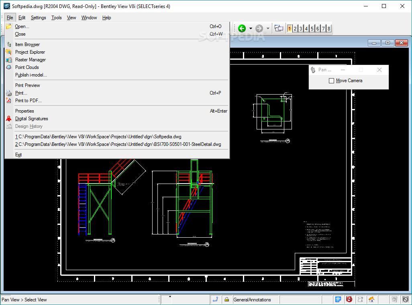This screenshot has width=412, height=305.
Task: Click the snap mode icon in status bar
Action: (216, 299)
